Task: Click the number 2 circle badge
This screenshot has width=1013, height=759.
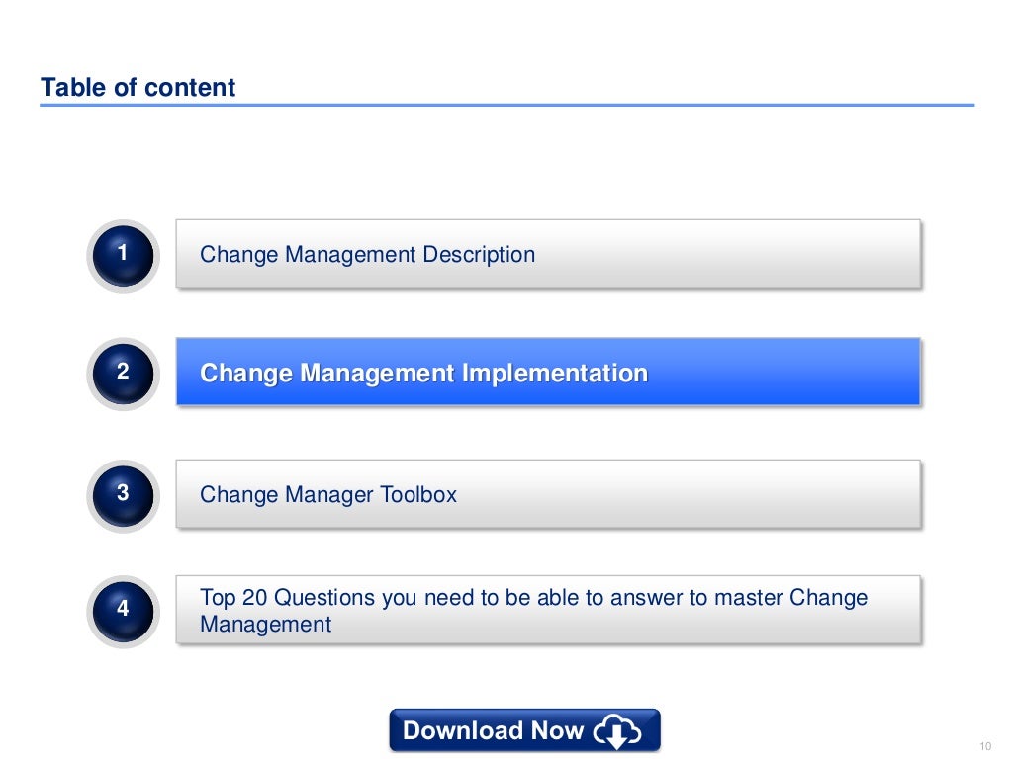Action: click(122, 373)
